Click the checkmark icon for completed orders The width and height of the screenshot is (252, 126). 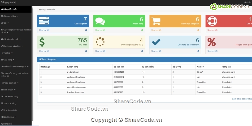pos(156,42)
